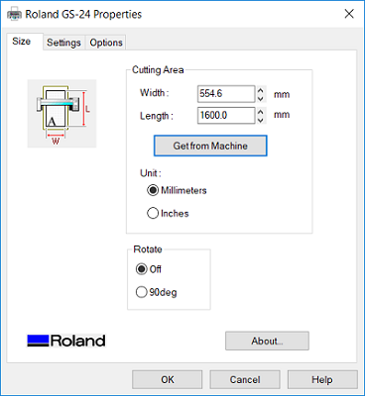Increase Length with the up arrow
Screen dimensions: 365x396
tap(261, 112)
